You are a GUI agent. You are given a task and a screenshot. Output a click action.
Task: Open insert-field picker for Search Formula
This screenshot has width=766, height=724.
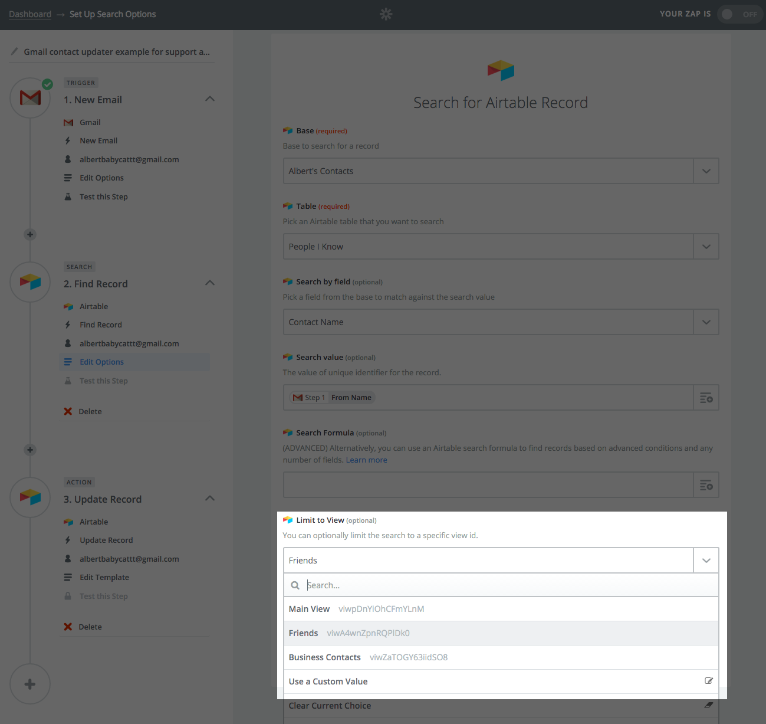coord(706,485)
